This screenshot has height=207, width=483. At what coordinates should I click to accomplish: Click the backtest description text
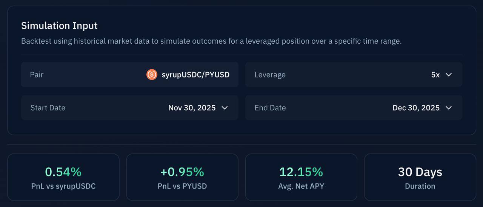tap(211, 41)
